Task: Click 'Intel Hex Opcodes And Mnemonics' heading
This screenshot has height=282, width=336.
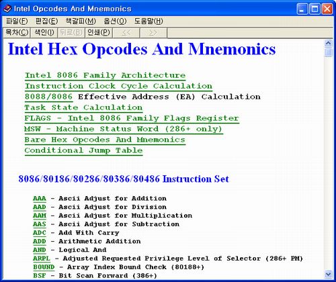Action: (x=142, y=49)
